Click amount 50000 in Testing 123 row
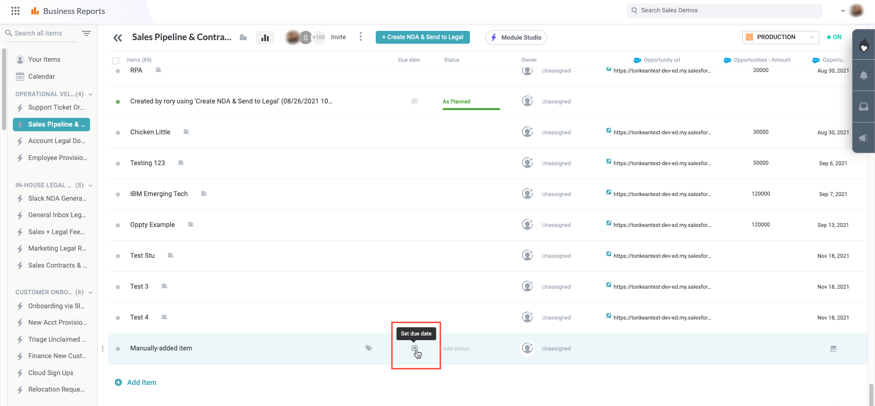The height and width of the screenshot is (406, 875). [x=761, y=163]
